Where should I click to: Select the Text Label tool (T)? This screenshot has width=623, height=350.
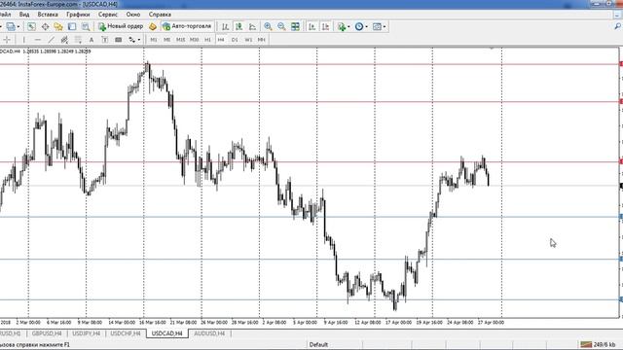click(105, 40)
